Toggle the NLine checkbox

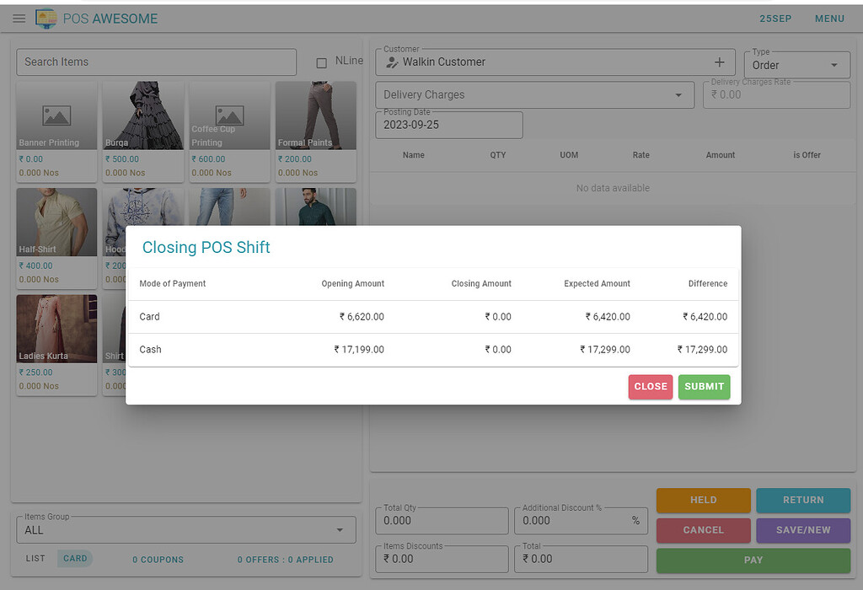[323, 62]
